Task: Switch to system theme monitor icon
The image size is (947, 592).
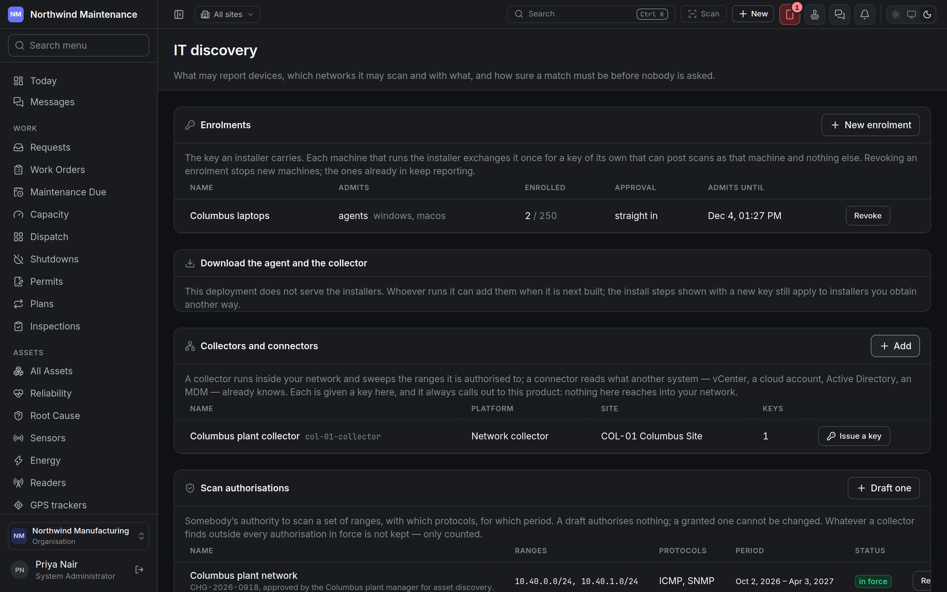Action: coord(911,14)
